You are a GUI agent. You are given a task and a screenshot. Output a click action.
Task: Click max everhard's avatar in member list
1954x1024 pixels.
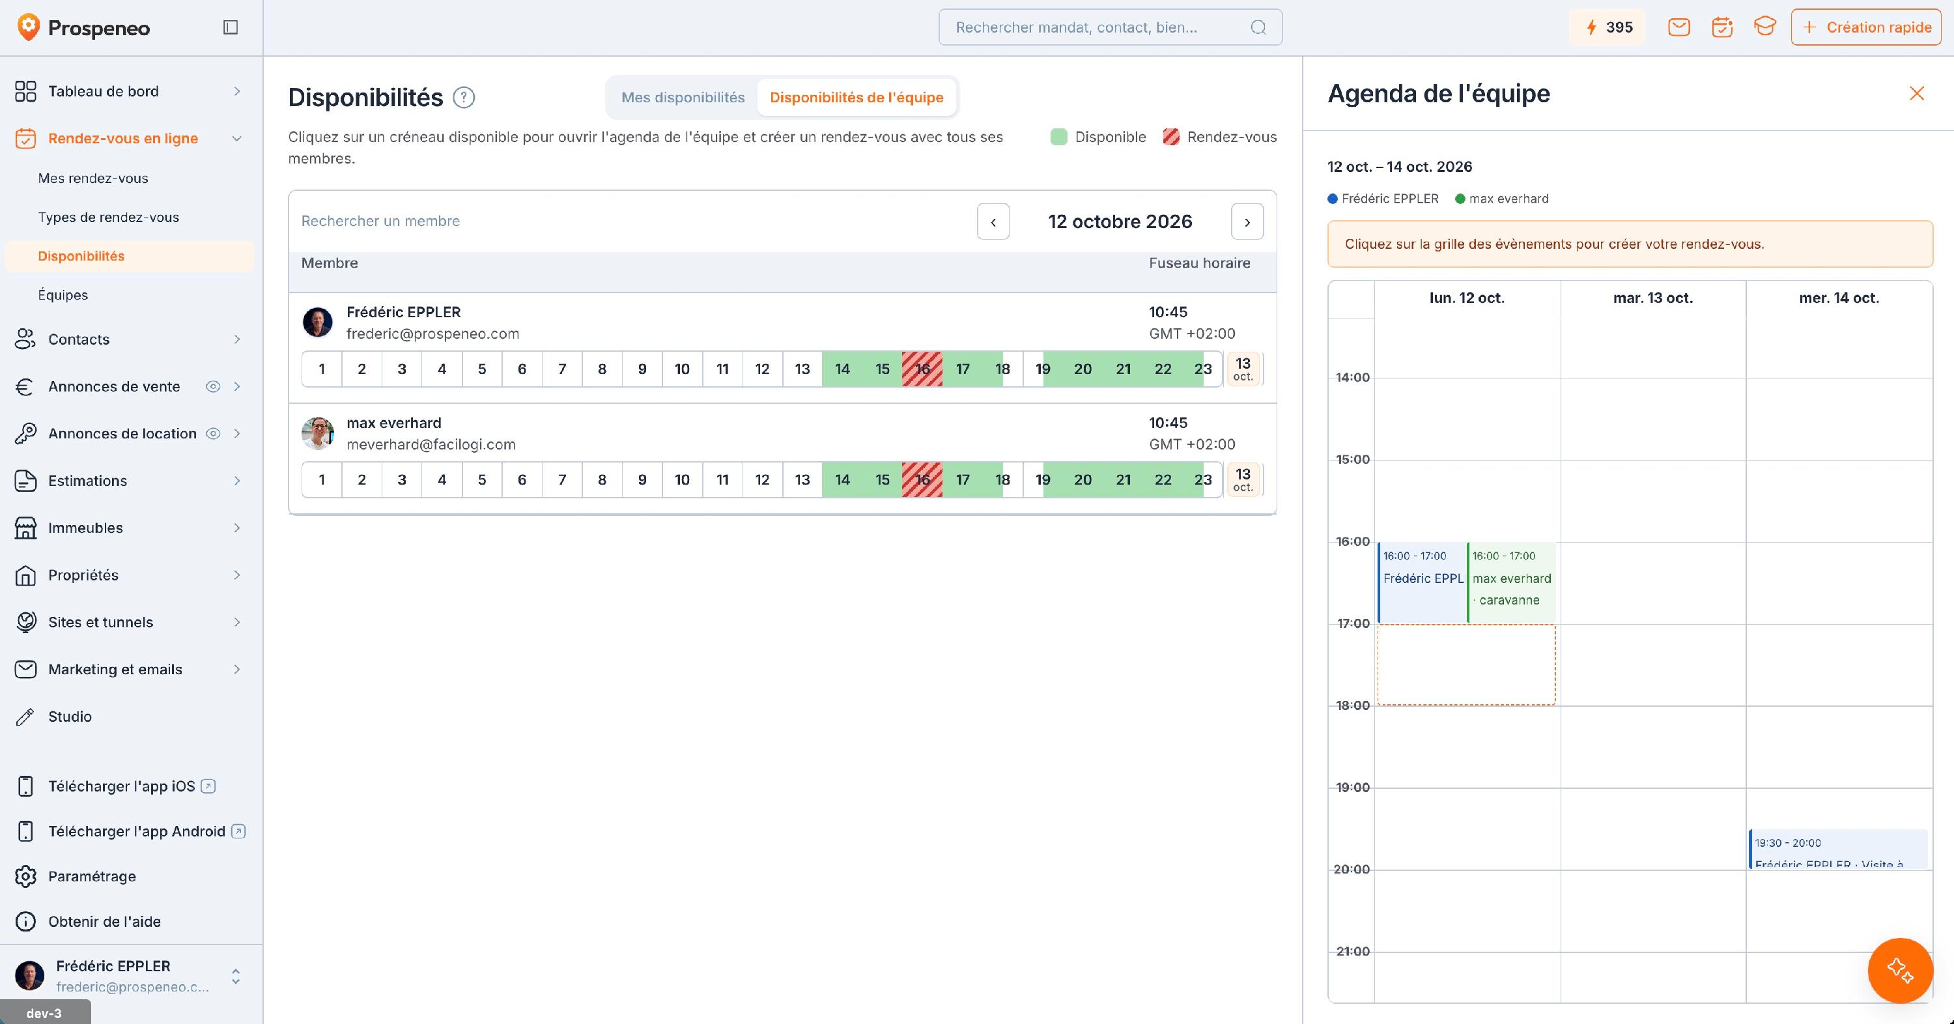(x=317, y=433)
